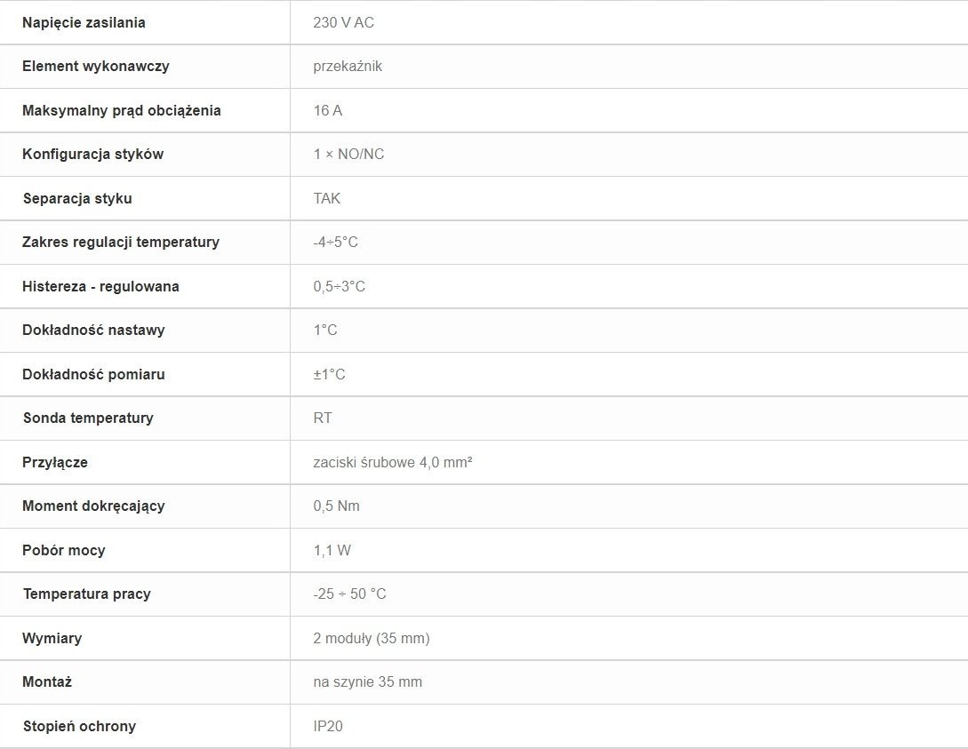
Task: Select the "1 × NO/NC" value
Action: (349, 154)
